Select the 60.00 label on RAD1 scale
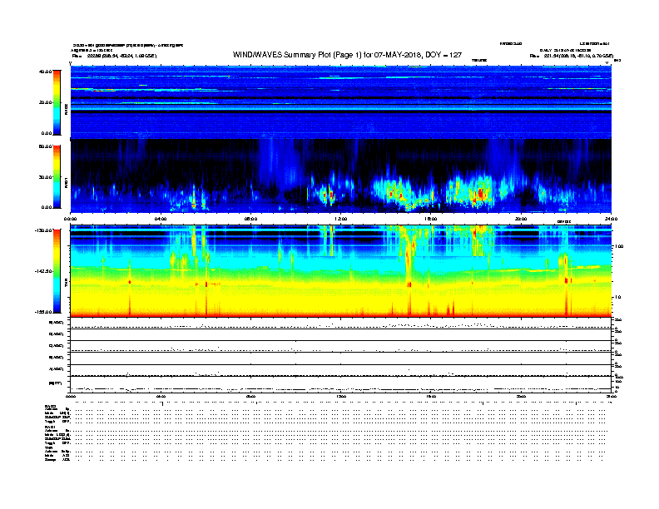659x509 pixels. (x=46, y=146)
